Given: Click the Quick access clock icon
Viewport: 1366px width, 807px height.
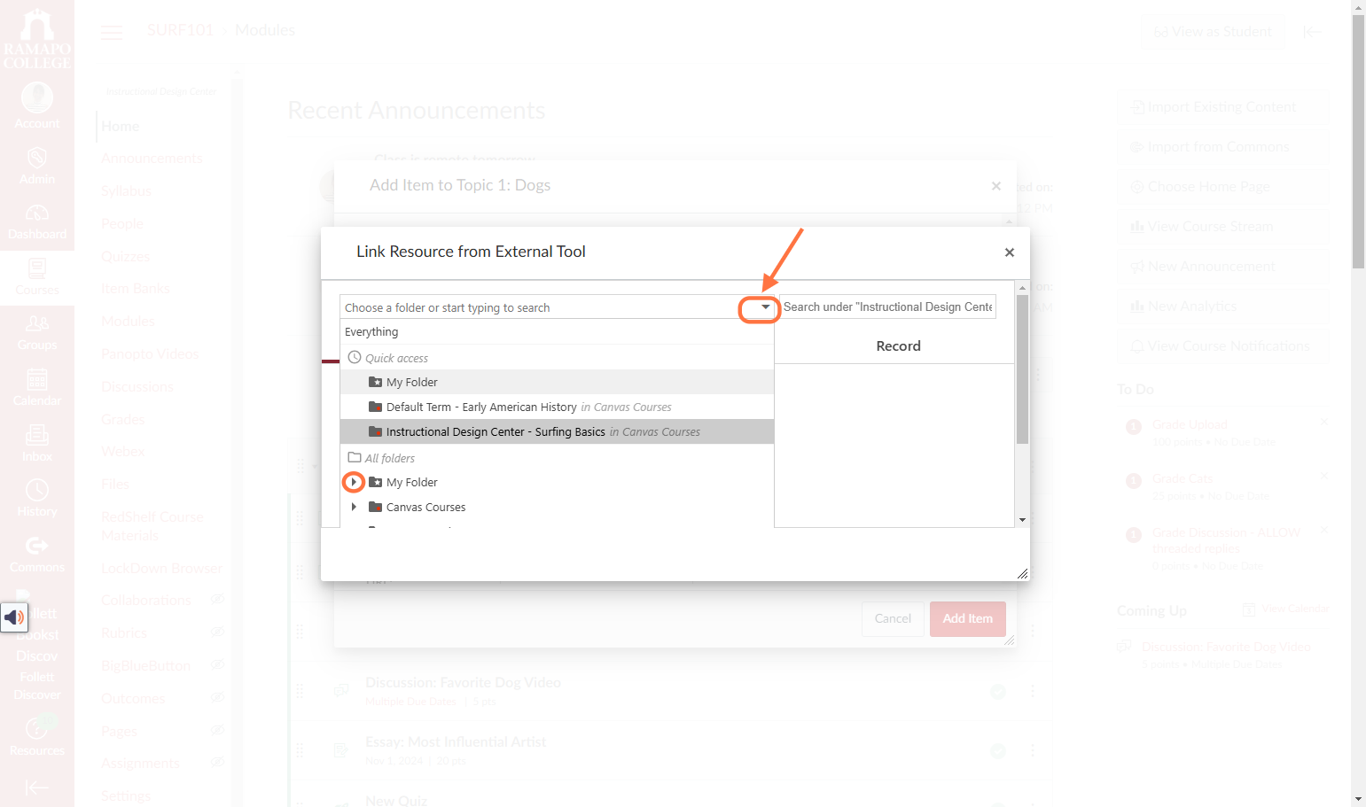Looking at the screenshot, I should 355,357.
